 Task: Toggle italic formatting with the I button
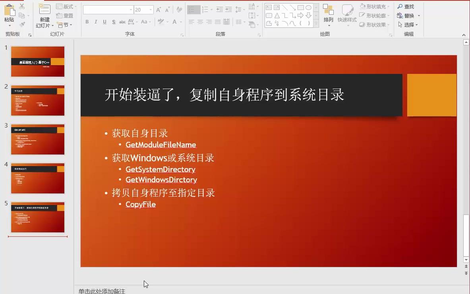tap(95, 22)
